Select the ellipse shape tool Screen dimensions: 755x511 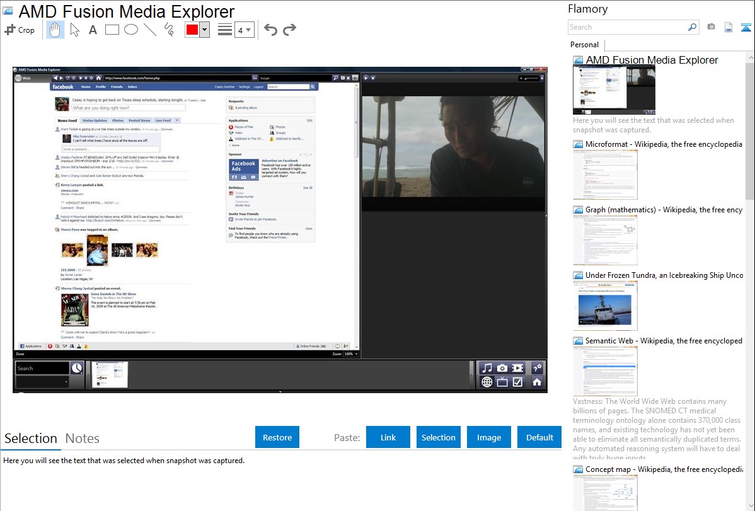click(131, 30)
